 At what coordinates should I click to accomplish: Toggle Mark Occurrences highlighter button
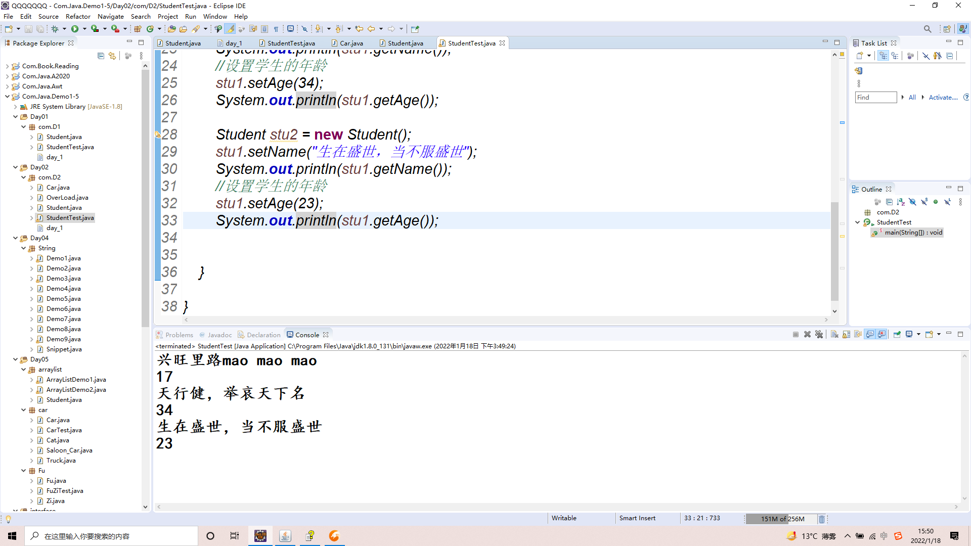230,29
